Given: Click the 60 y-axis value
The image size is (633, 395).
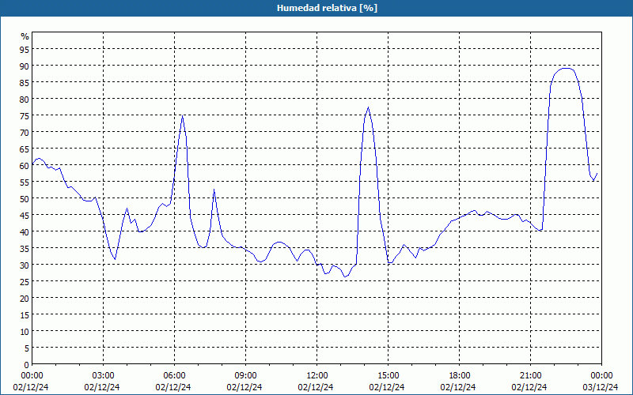Looking at the screenshot, I should (x=25, y=166).
